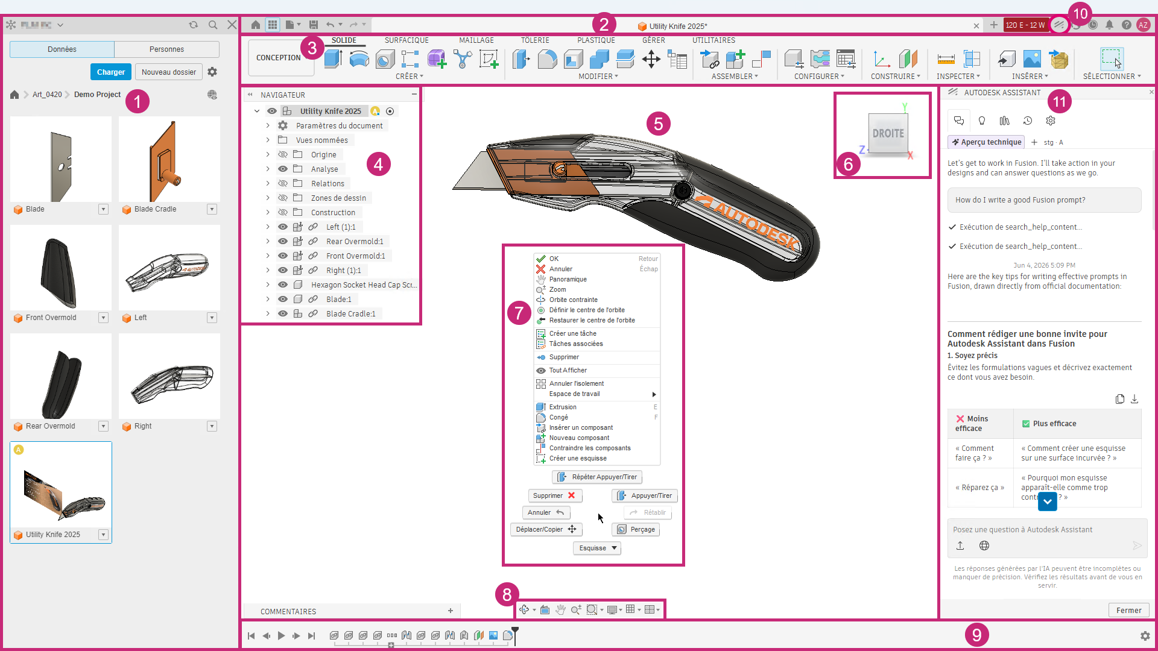Click the Charger button
Screen dimensions: 1158x651
point(111,72)
